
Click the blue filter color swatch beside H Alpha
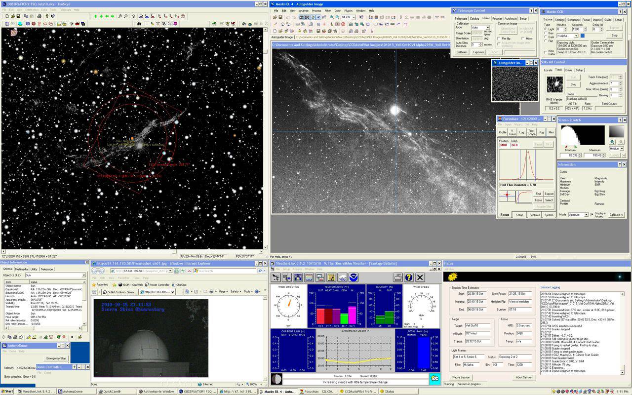point(583,36)
